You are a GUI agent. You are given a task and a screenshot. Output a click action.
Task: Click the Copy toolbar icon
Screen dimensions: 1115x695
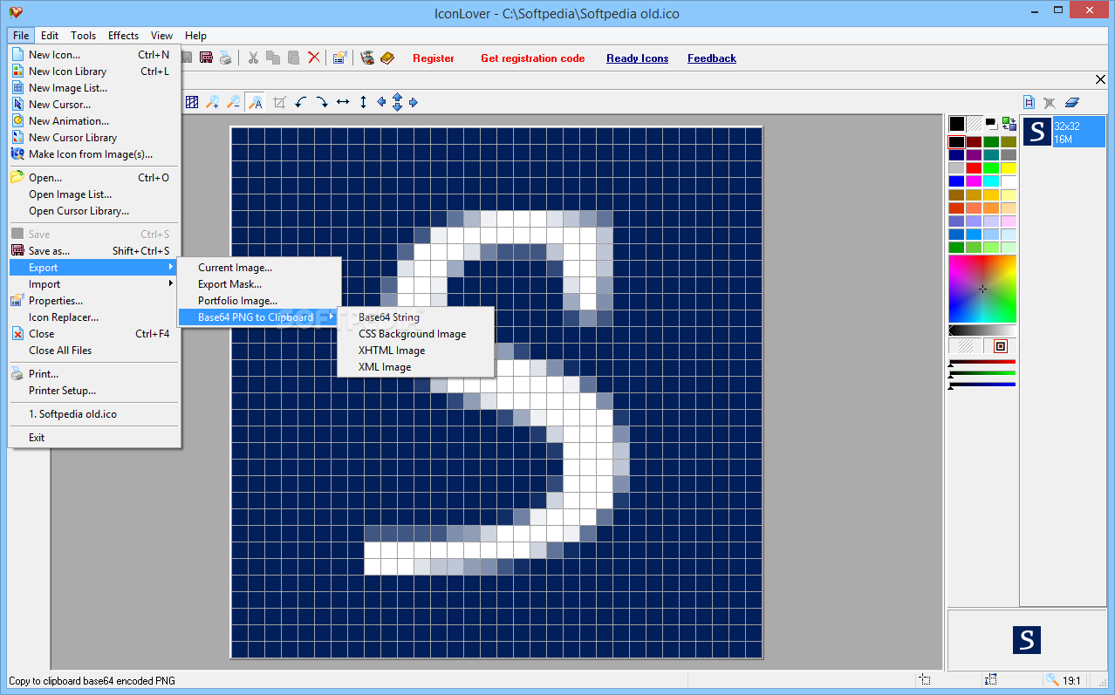pos(273,58)
